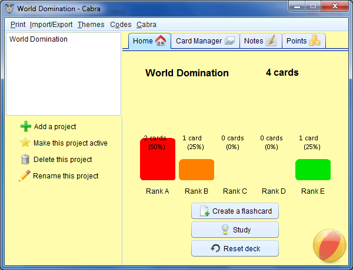Open the Cabra menu

pos(146,25)
